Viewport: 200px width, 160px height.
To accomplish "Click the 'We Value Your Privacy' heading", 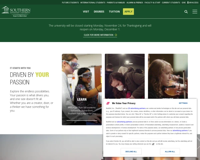I will coord(124,103).
